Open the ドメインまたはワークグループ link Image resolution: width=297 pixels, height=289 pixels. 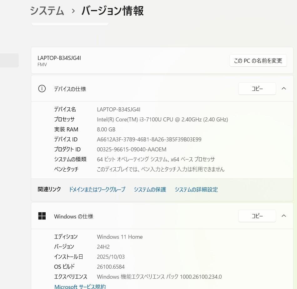[x=97, y=189]
